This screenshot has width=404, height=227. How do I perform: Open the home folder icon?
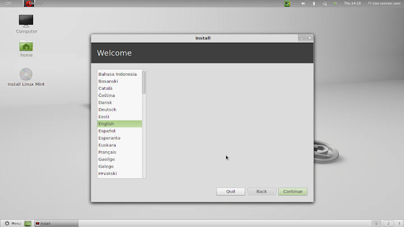26,46
